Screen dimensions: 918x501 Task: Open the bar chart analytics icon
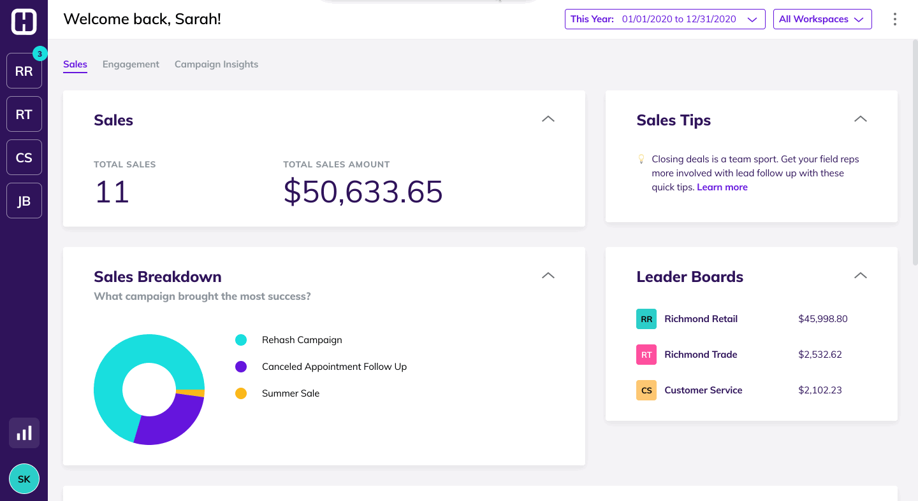(x=24, y=434)
